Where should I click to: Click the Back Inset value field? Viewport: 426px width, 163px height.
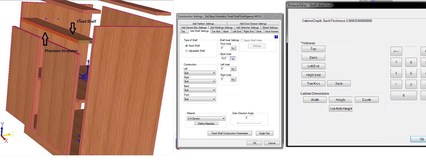click(225, 58)
